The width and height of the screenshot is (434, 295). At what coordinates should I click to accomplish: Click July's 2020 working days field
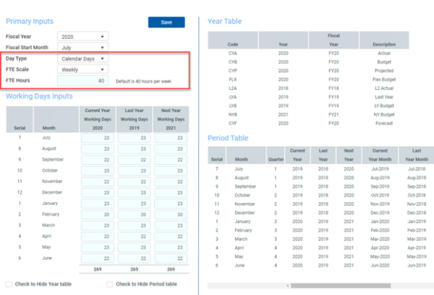96,137
